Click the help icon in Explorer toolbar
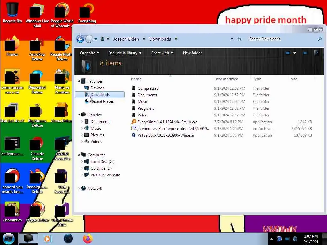This screenshot has height=245, width=327. coord(316,53)
